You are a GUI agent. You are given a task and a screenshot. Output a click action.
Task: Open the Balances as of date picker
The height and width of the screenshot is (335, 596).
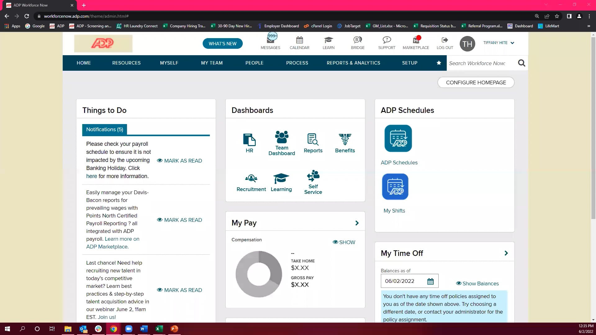(x=430, y=281)
